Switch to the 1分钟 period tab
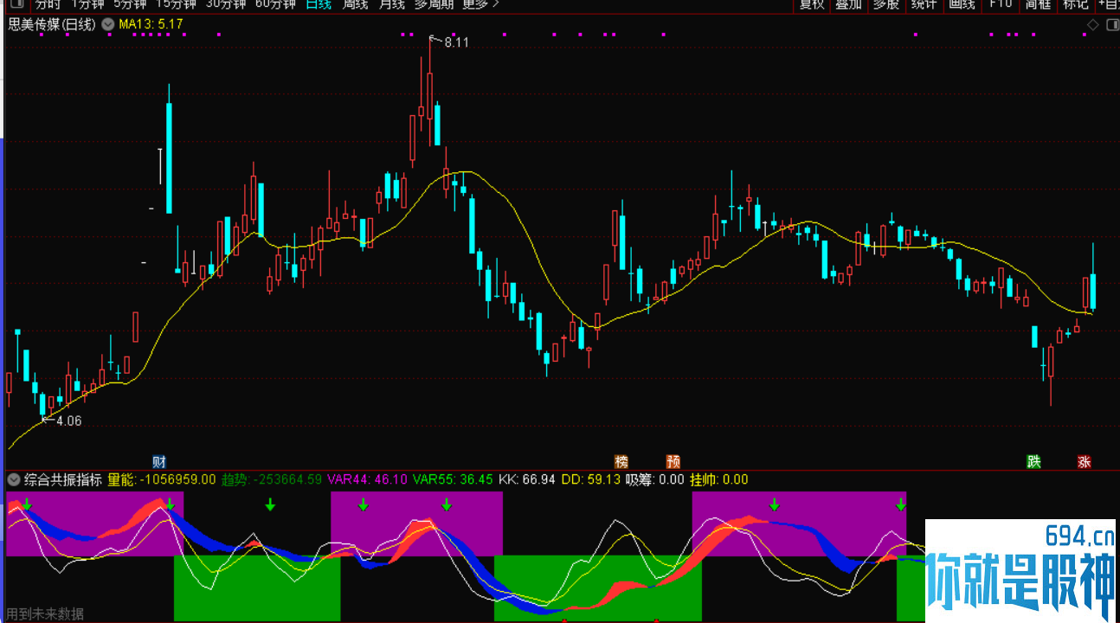 (x=88, y=4)
